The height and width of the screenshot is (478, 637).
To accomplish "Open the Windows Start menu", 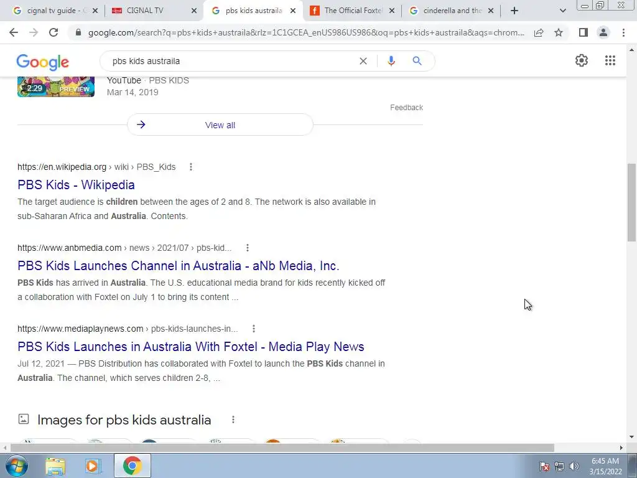I will pos(17,466).
